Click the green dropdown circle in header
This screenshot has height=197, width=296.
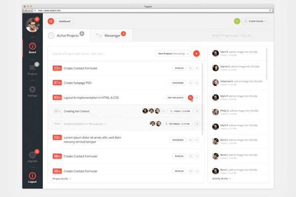237,21
